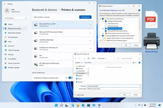Select Downloads in Save dialog sidebar
163x108 pixels.
point(81,71)
